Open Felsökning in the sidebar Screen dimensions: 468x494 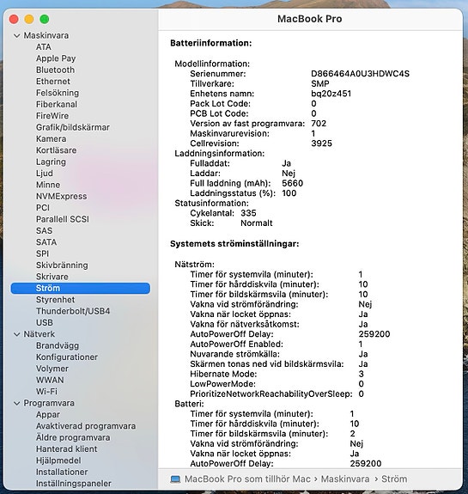pos(58,93)
